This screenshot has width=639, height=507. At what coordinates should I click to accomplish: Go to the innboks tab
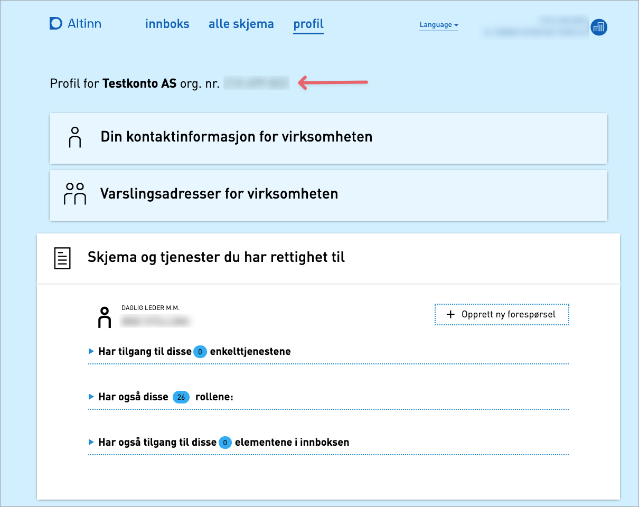pos(167,24)
